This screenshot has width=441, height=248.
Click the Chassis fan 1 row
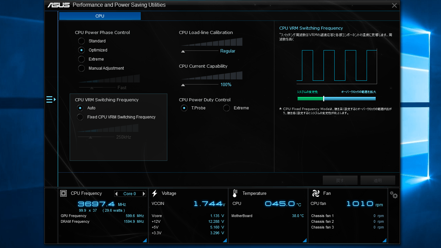tap(347, 216)
